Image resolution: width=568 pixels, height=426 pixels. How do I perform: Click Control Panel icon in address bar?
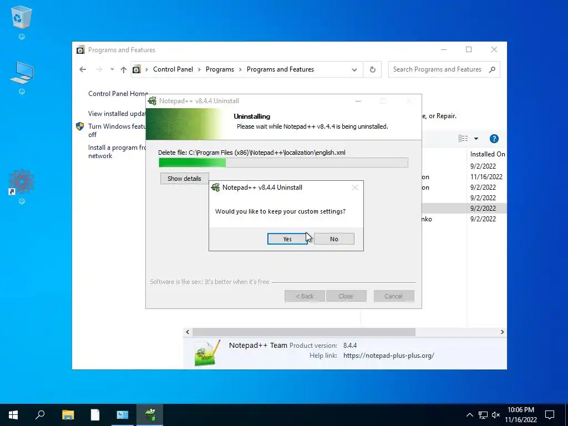136,69
